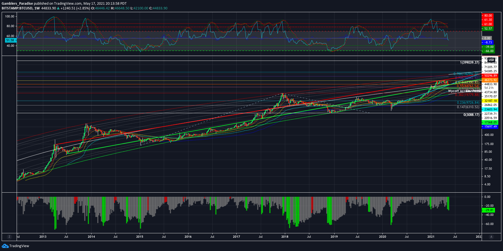This screenshot has height=251, width=503.
Task: Select the blue -8.73 indicator label
Action: tap(488, 42)
